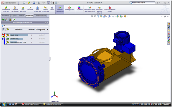Add a Sensor
This screenshot has width=172, height=107.
click(52, 8)
